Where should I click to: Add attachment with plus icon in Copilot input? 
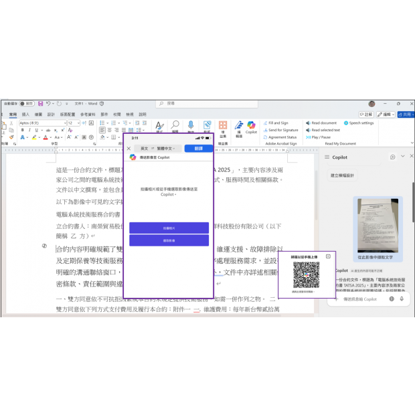pyautogui.click(x=337, y=299)
